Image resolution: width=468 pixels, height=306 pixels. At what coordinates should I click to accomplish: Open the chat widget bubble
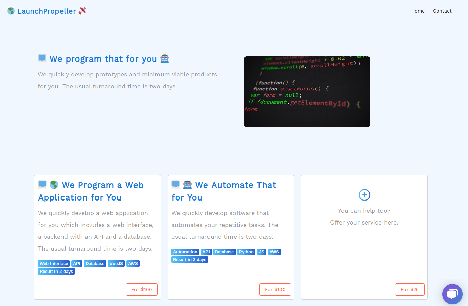[x=452, y=294]
